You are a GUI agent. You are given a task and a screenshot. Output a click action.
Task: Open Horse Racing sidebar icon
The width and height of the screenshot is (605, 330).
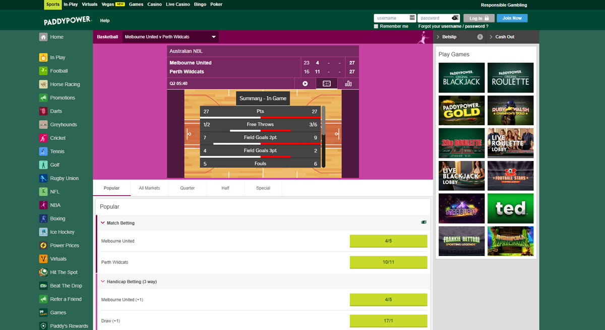[x=43, y=85]
